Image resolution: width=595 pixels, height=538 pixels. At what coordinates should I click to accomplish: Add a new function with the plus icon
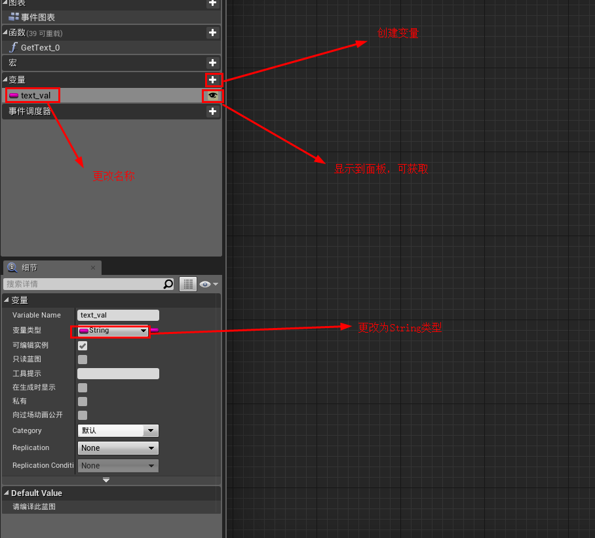tap(212, 33)
